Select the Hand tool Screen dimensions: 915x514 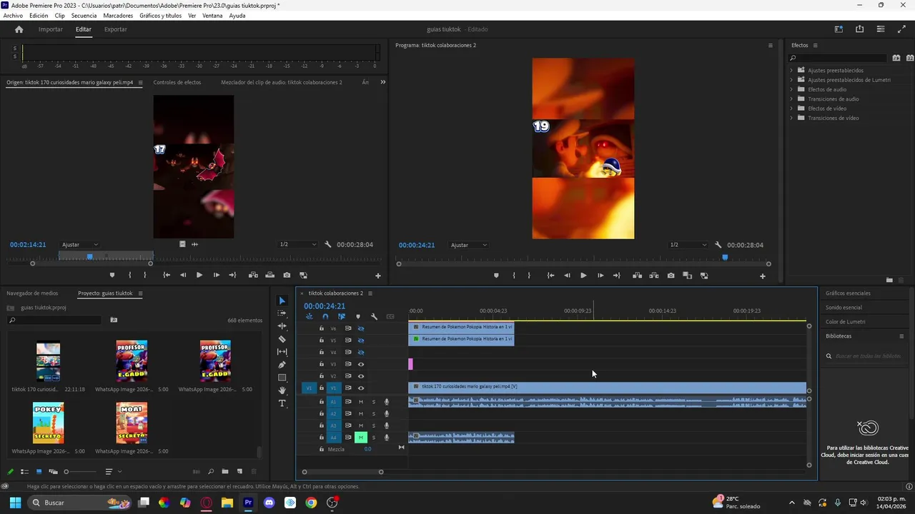click(x=282, y=390)
